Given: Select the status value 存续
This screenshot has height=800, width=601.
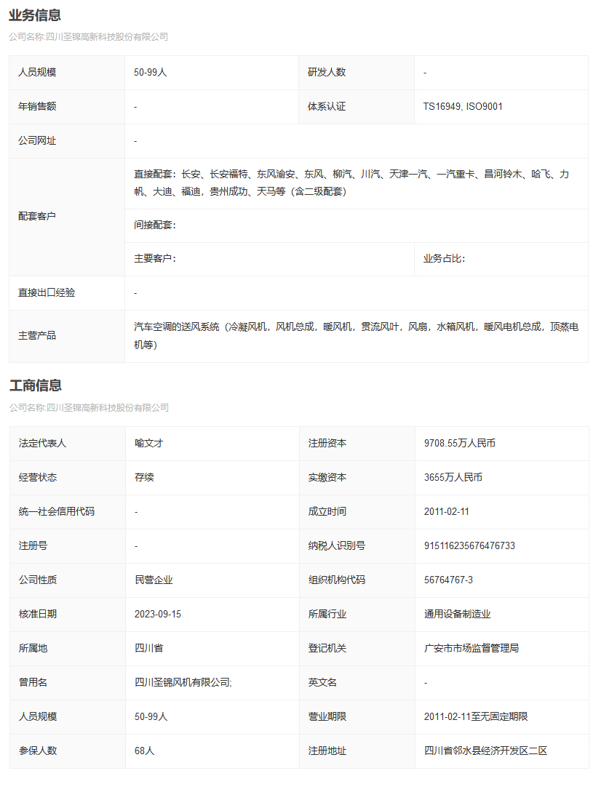Looking at the screenshot, I should click(x=145, y=478).
